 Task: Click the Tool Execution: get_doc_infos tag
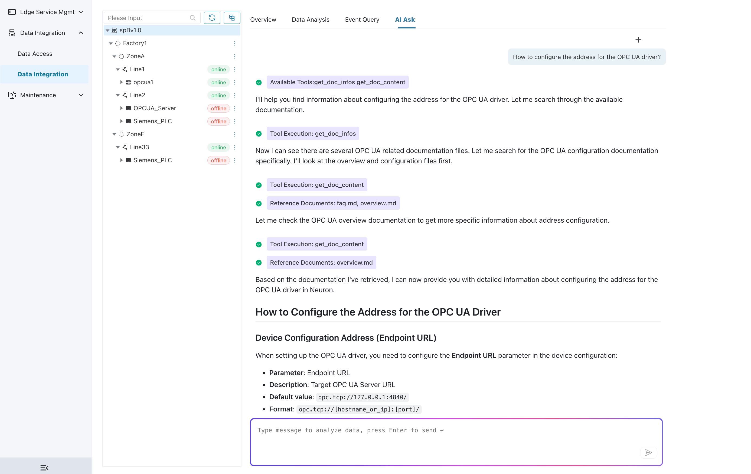(312, 134)
